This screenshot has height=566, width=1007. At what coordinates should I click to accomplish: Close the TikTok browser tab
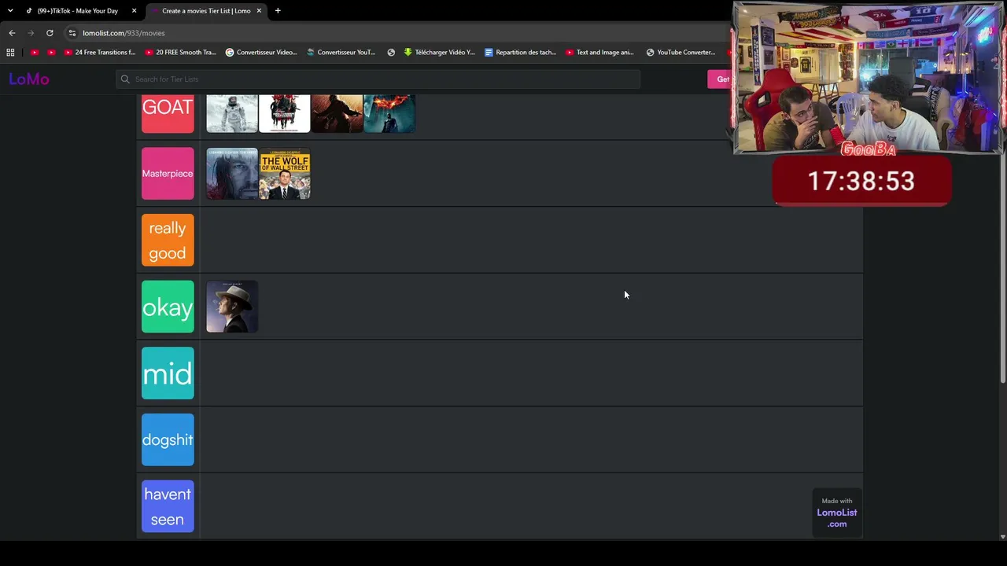coord(135,11)
